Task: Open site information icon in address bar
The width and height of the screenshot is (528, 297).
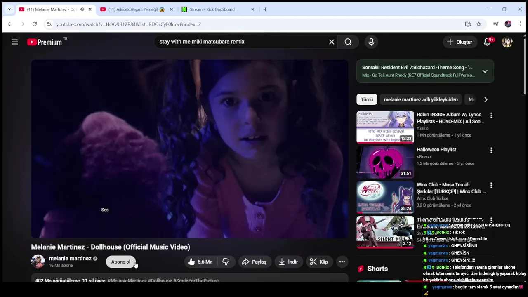Action: (49, 24)
